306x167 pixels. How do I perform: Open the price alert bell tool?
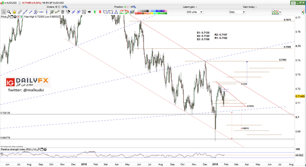click(x=14, y=12)
